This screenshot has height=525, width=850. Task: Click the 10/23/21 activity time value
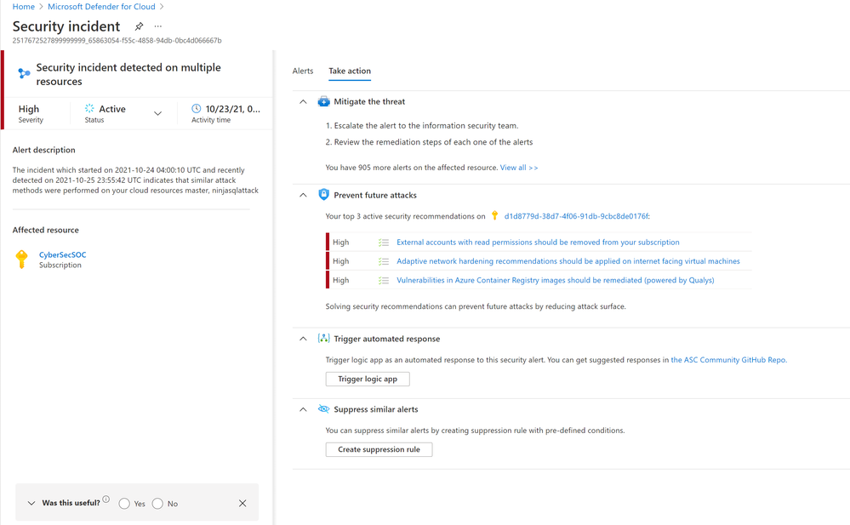point(232,109)
